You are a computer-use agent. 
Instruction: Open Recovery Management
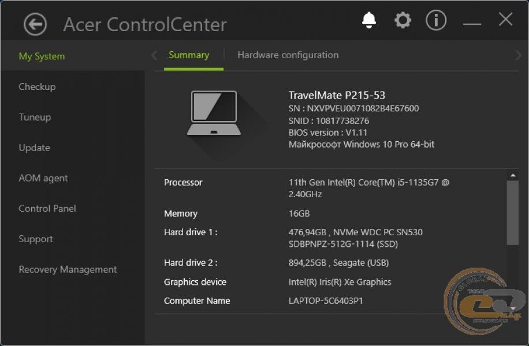68,269
